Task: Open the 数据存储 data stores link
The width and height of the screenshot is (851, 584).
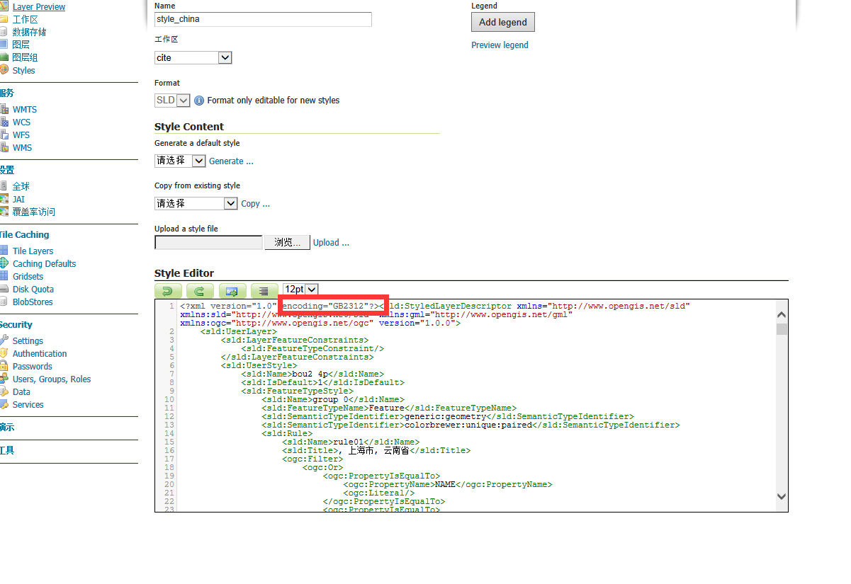Action: 30,32
